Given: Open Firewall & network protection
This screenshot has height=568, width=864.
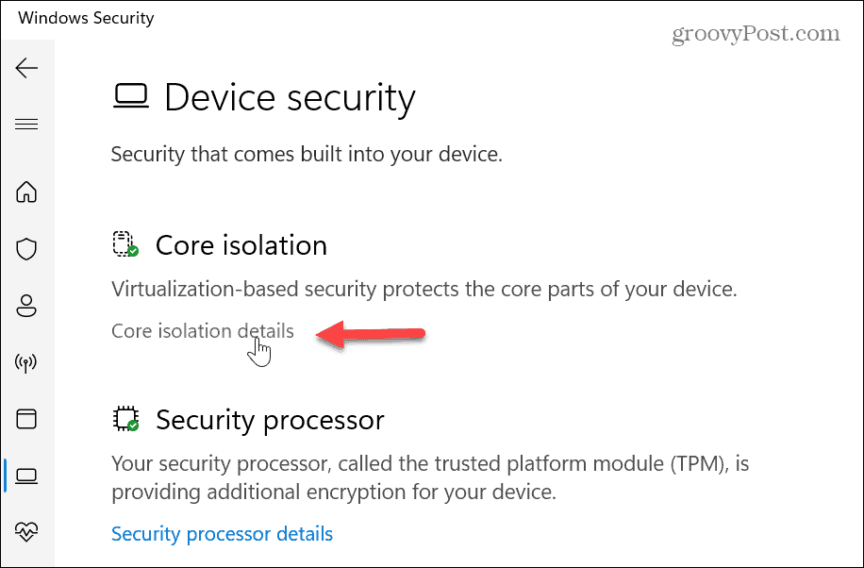Looking at the screenshot, I should coord(26,361).
